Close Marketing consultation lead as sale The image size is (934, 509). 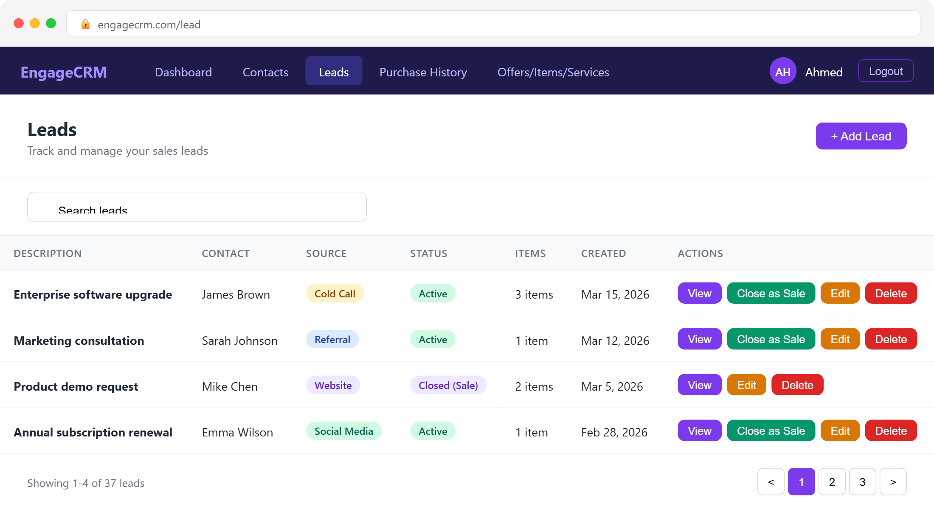tap(771, 338)
